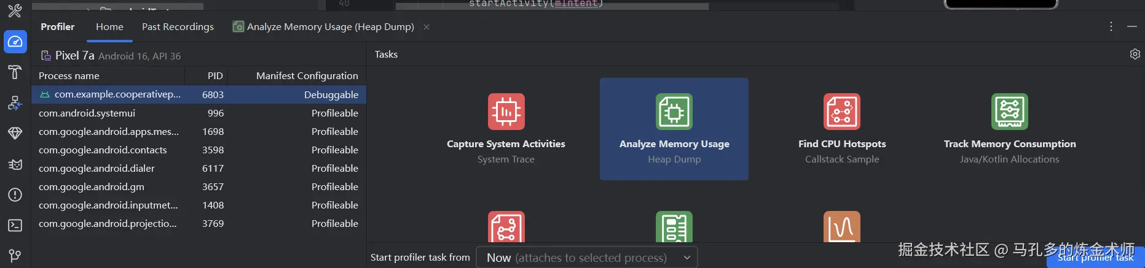Click the Tasks settings gear icon

click(x=1135, y=54)
